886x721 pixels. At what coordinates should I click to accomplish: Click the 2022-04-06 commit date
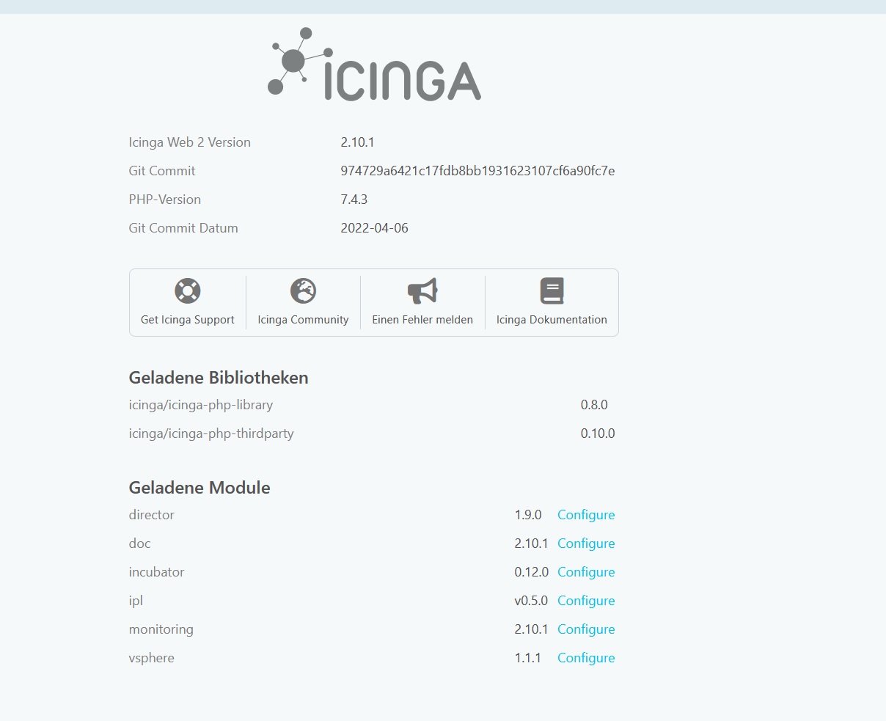[x=374, y=228]
